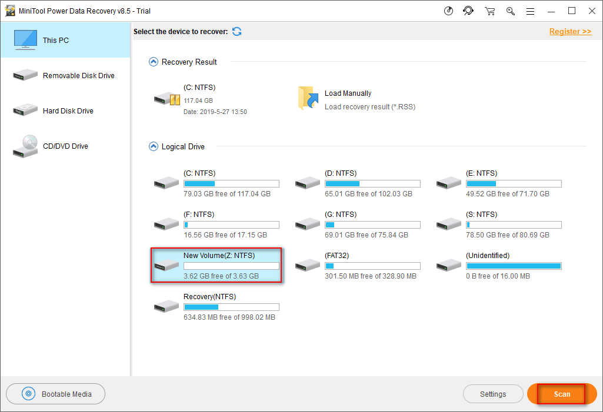Click the bootable disc icon in title bar
Image resolution: width=603 pixels, height=412 pixels.
[448, 11]
